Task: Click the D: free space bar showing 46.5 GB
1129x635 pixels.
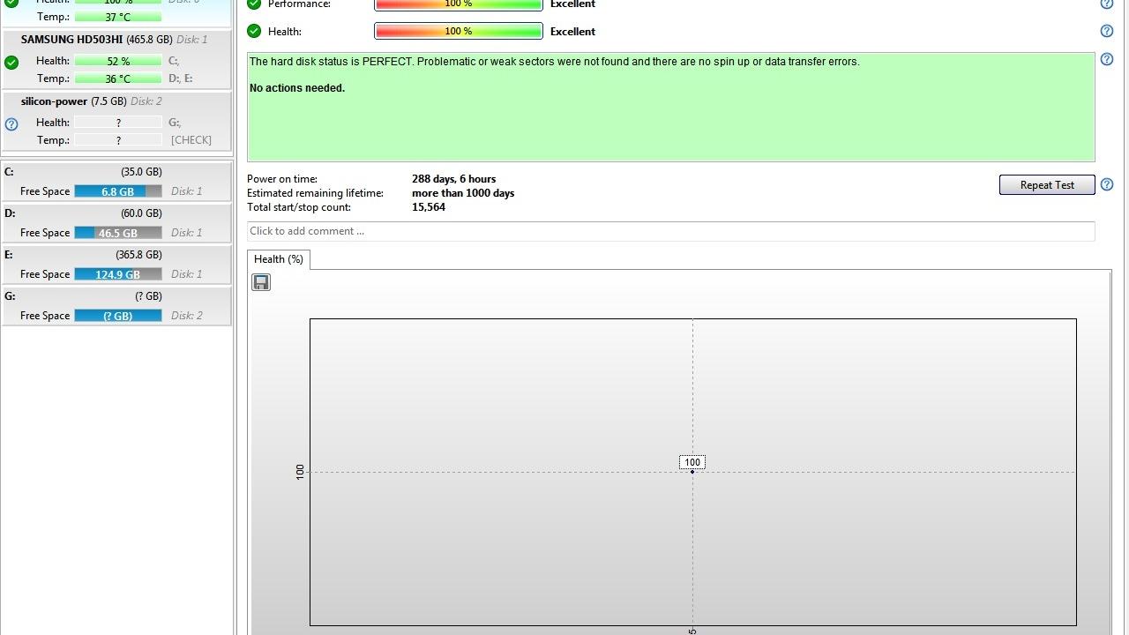Action: 117,233
